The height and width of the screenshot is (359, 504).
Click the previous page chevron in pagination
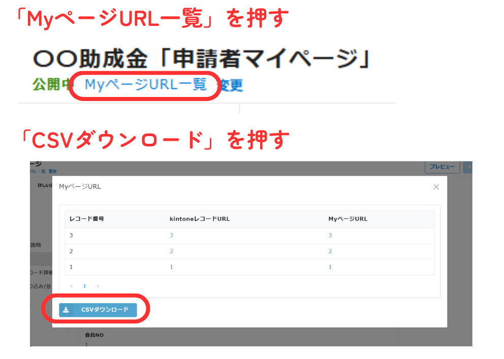click(72, 286)
